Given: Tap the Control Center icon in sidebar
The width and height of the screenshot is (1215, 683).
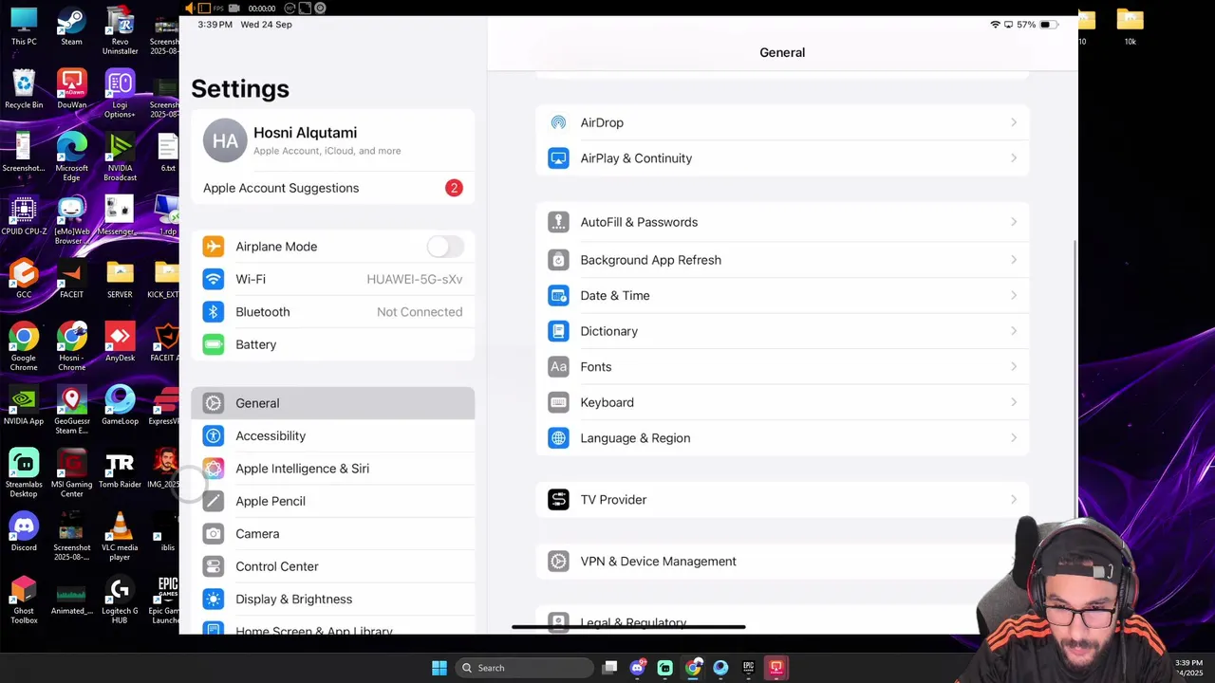Looking at the screenshot, I should [x=214, y=566].
